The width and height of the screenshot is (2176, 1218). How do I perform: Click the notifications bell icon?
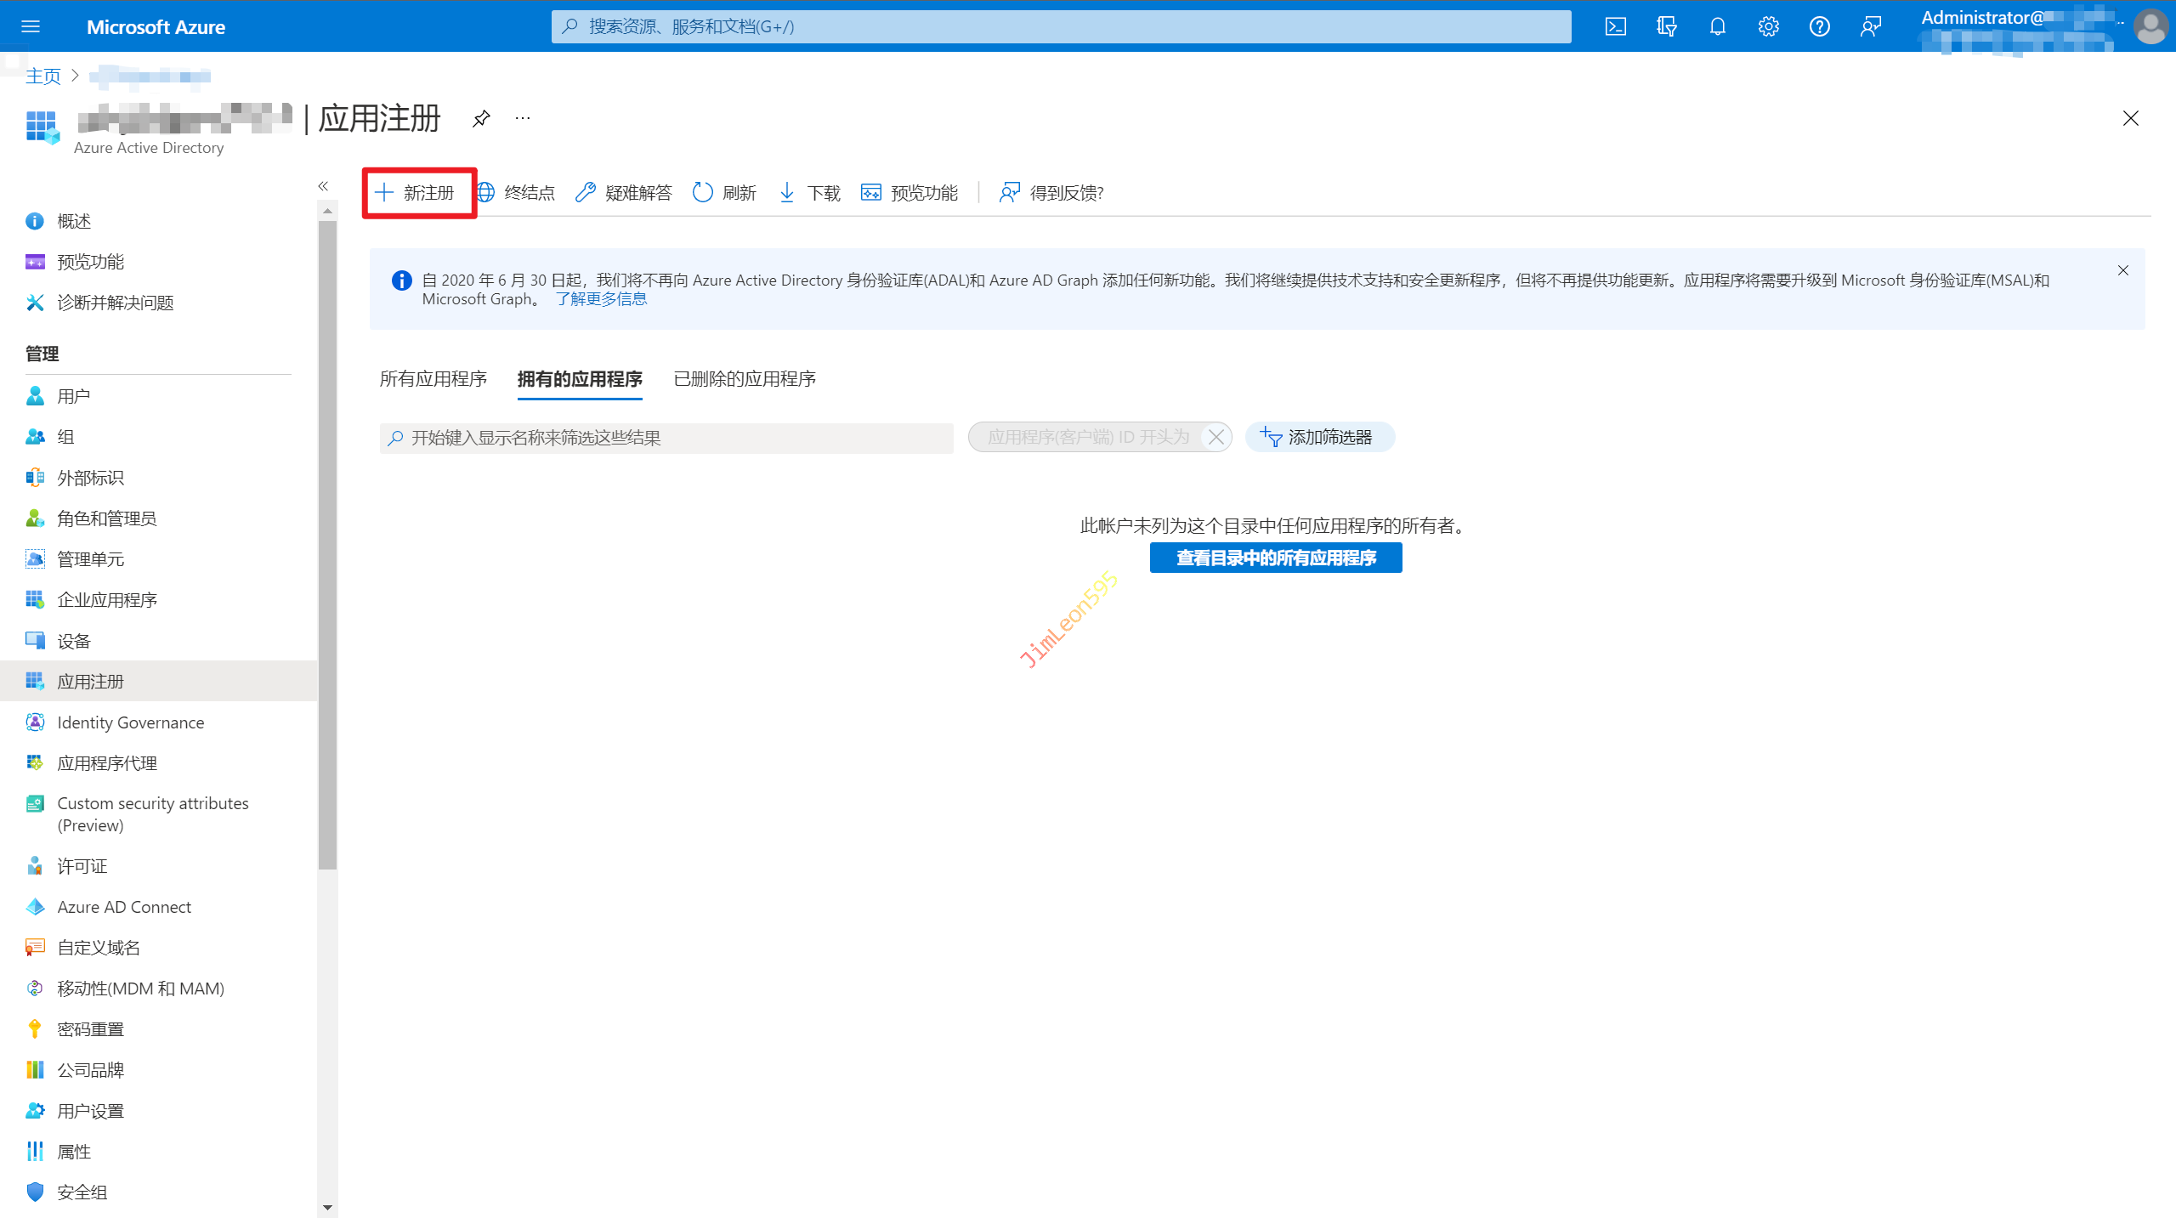point(1717,26)
